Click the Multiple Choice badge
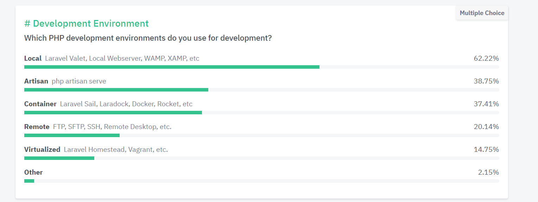This screenshot has width=538, height=202. [482, 13]
